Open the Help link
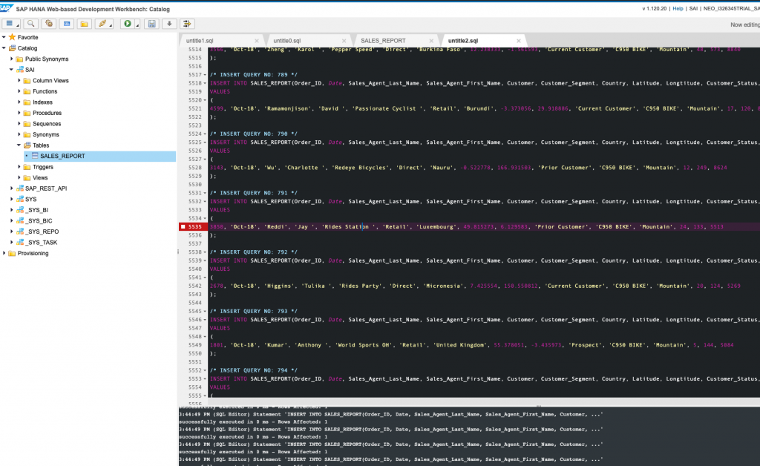The width and height of the screenshot is (760, 466). pos(678,9)
